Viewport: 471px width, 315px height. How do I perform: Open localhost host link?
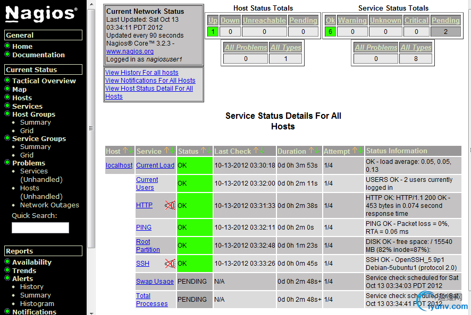pyautogui.click(x=119, y=165)
